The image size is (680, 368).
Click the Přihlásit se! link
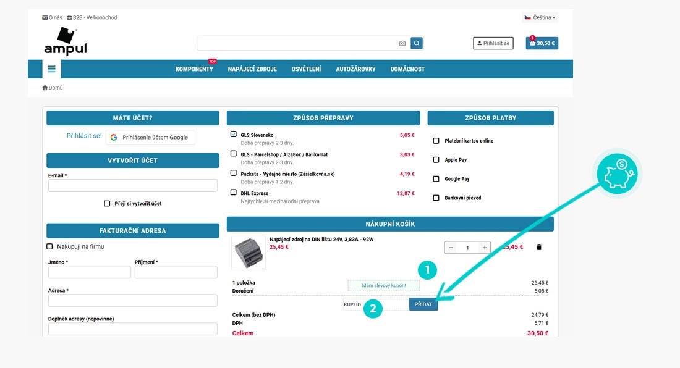click(84, 136)
